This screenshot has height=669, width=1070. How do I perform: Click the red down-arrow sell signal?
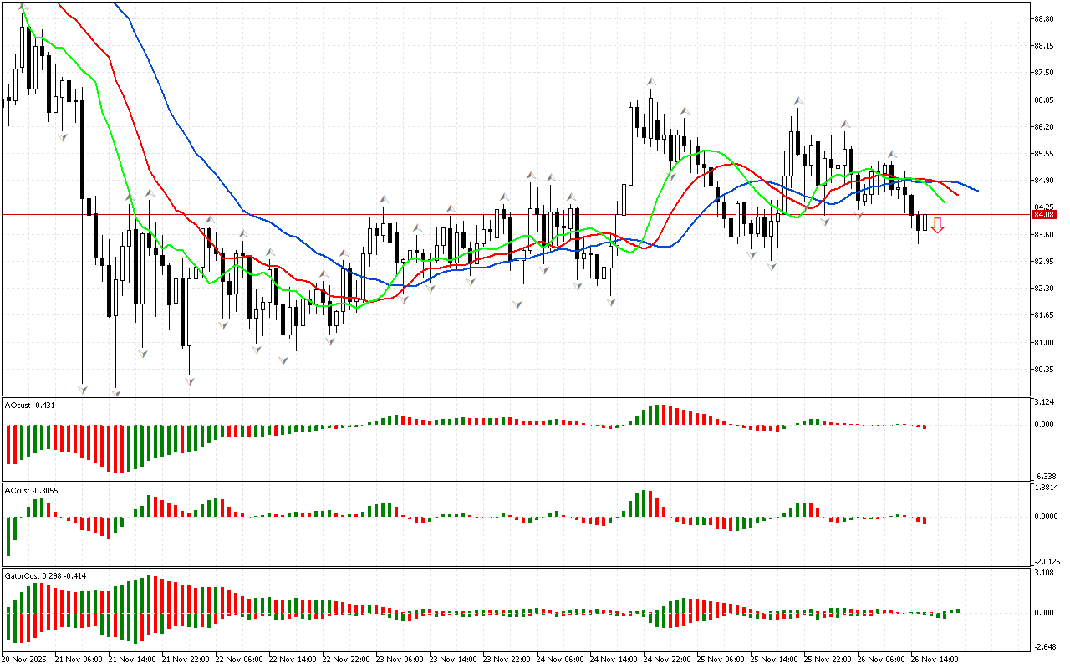point(938,225)
